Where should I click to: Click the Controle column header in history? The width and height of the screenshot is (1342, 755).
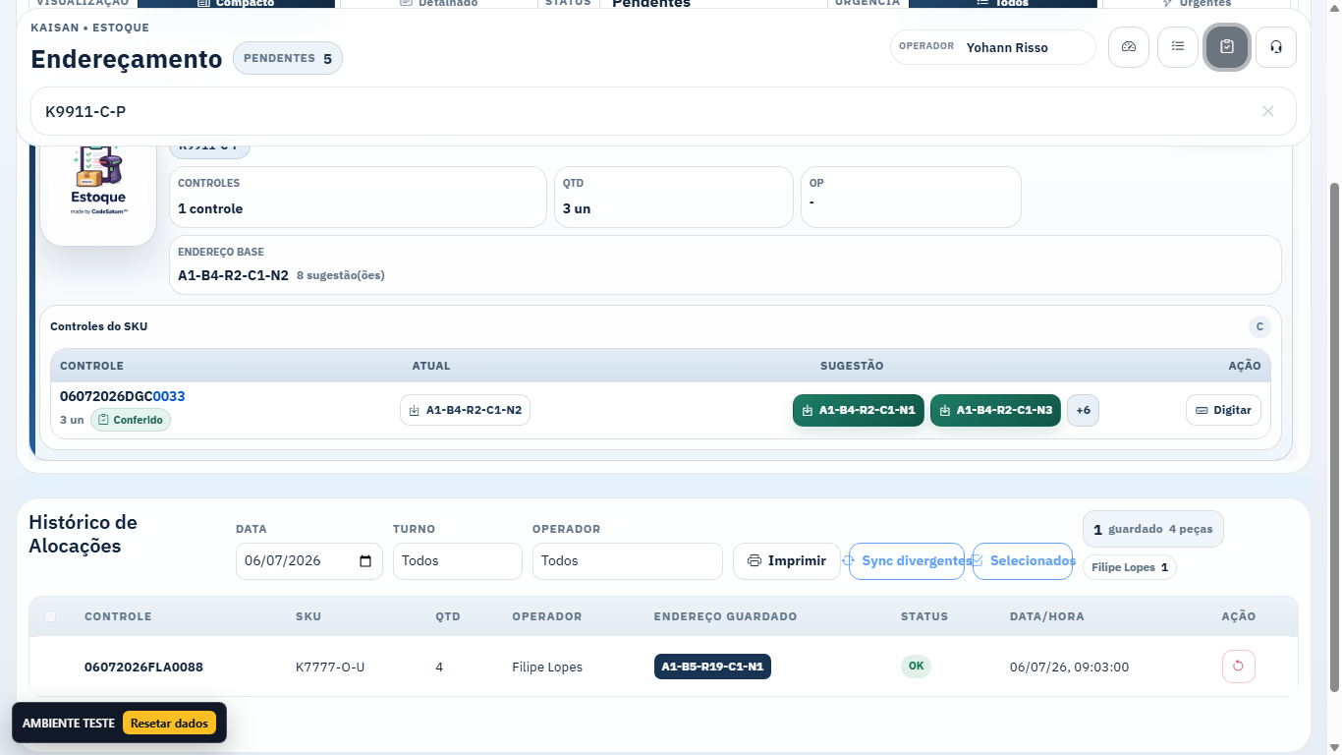click(x=118, y=616)
